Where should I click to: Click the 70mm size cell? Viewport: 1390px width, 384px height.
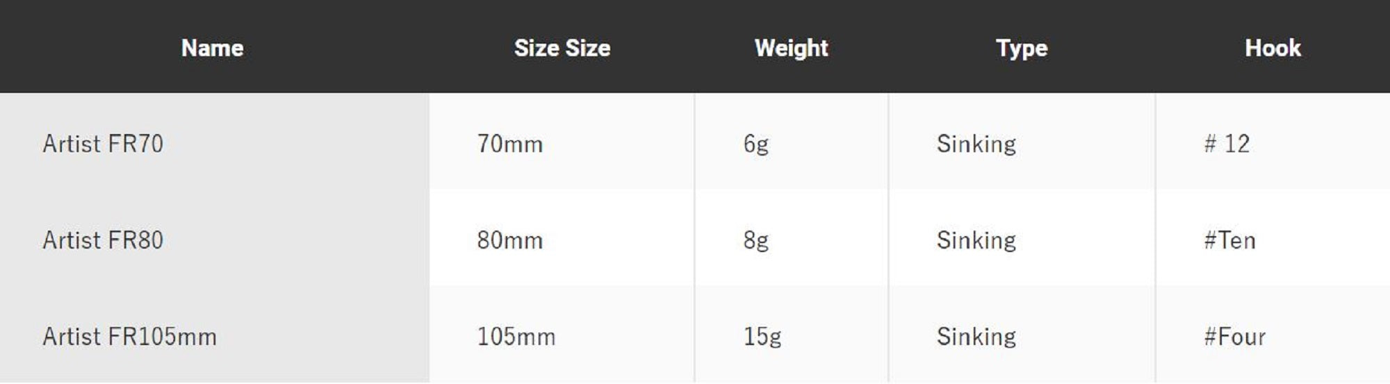click(509, 144)
